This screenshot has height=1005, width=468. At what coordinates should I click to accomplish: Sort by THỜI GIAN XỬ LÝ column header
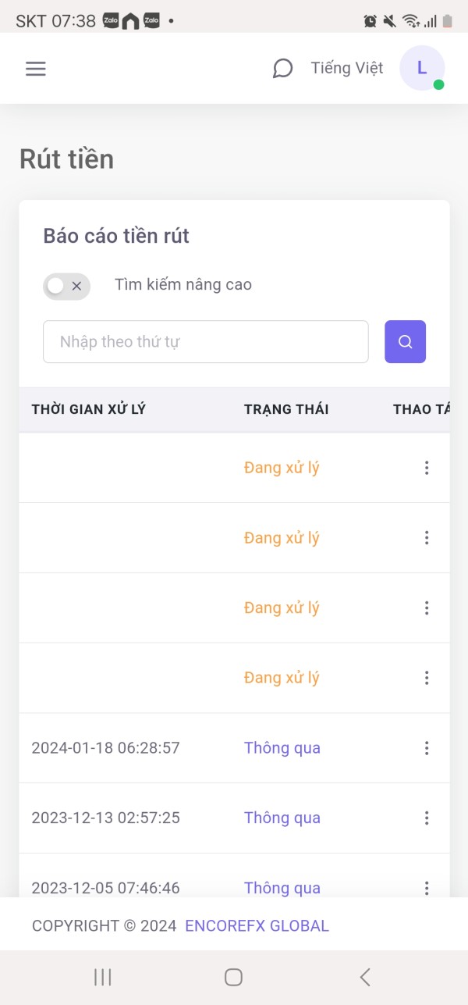[x=89, y=409]
